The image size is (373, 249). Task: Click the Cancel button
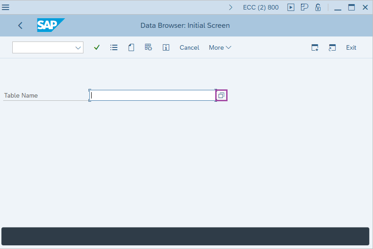point(189,47)
